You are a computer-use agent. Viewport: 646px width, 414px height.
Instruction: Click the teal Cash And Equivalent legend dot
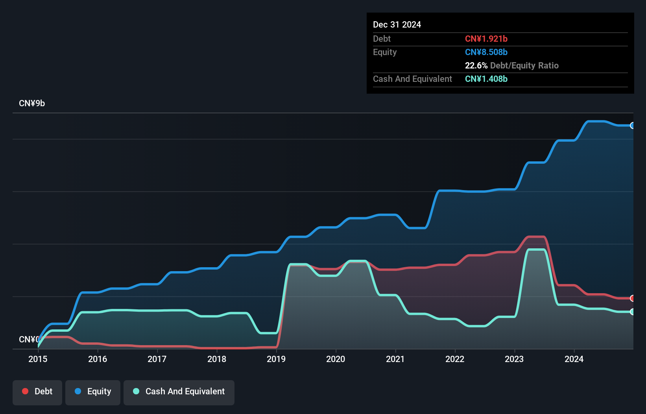pyautogui.click(x=136, y=391)
